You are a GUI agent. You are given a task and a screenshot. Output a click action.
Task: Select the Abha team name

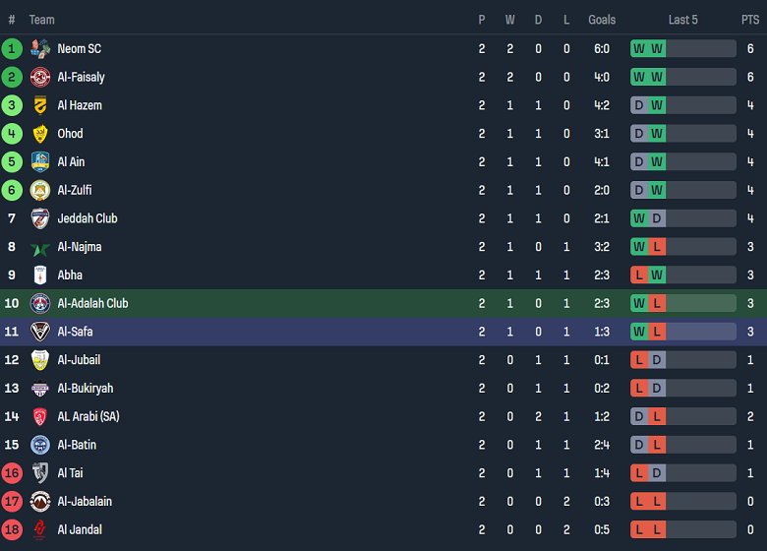[x=70, y=275]
